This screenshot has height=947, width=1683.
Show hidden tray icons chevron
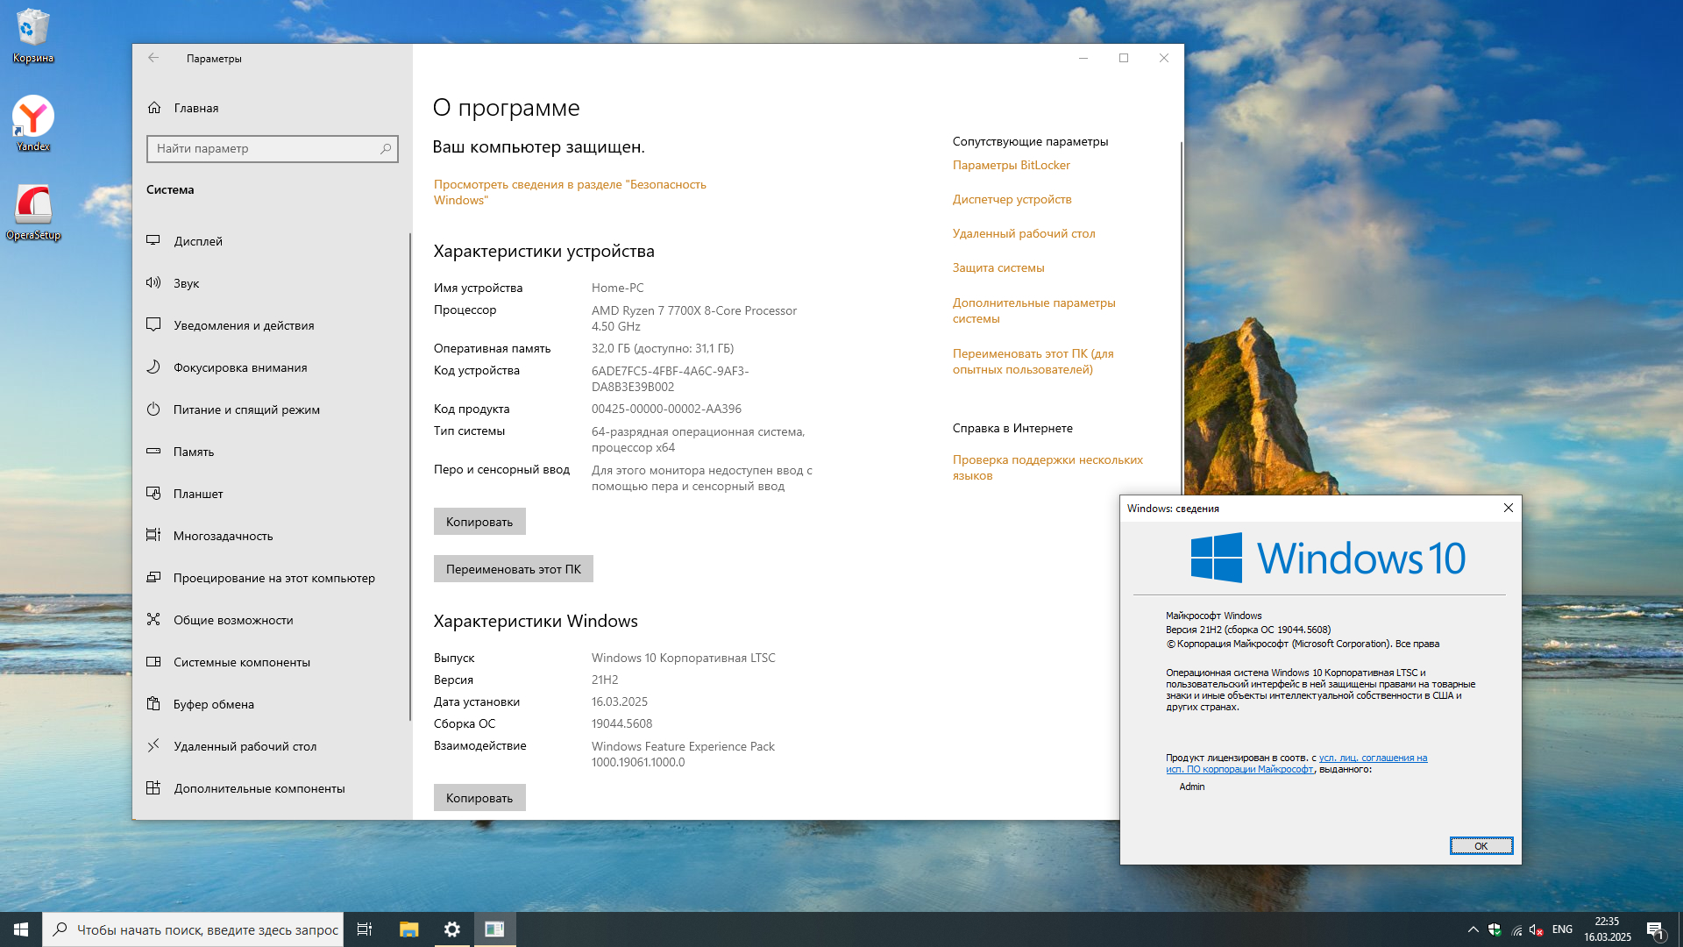point(1473,929)
